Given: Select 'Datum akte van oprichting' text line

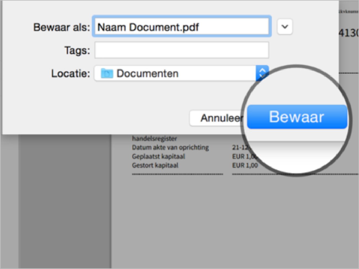Looking at the screenshot, I should tap(170, 147).
